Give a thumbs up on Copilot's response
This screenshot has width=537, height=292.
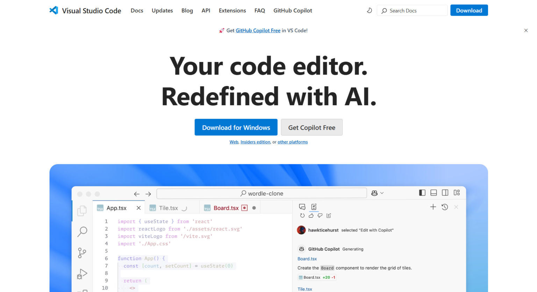311,216
